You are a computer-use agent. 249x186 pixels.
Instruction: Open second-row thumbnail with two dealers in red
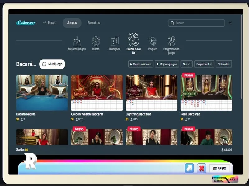[x=42, y=137]
